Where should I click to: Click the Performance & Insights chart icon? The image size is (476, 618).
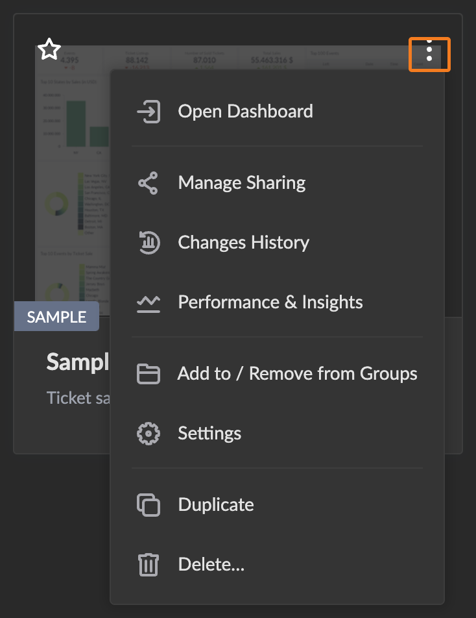(149, 304)
